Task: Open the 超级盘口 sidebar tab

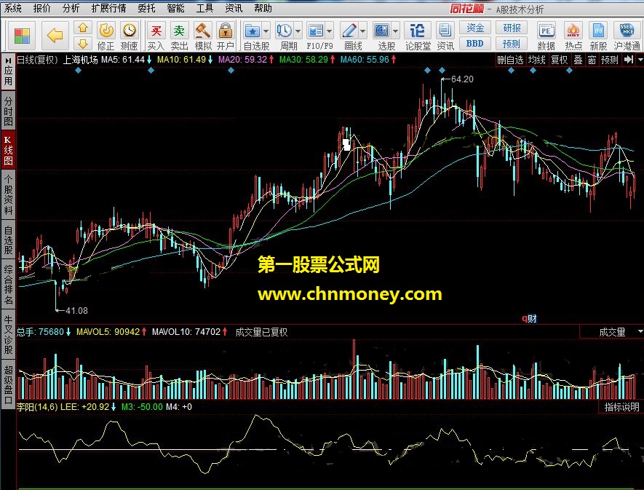Action: tap(8, 384)
